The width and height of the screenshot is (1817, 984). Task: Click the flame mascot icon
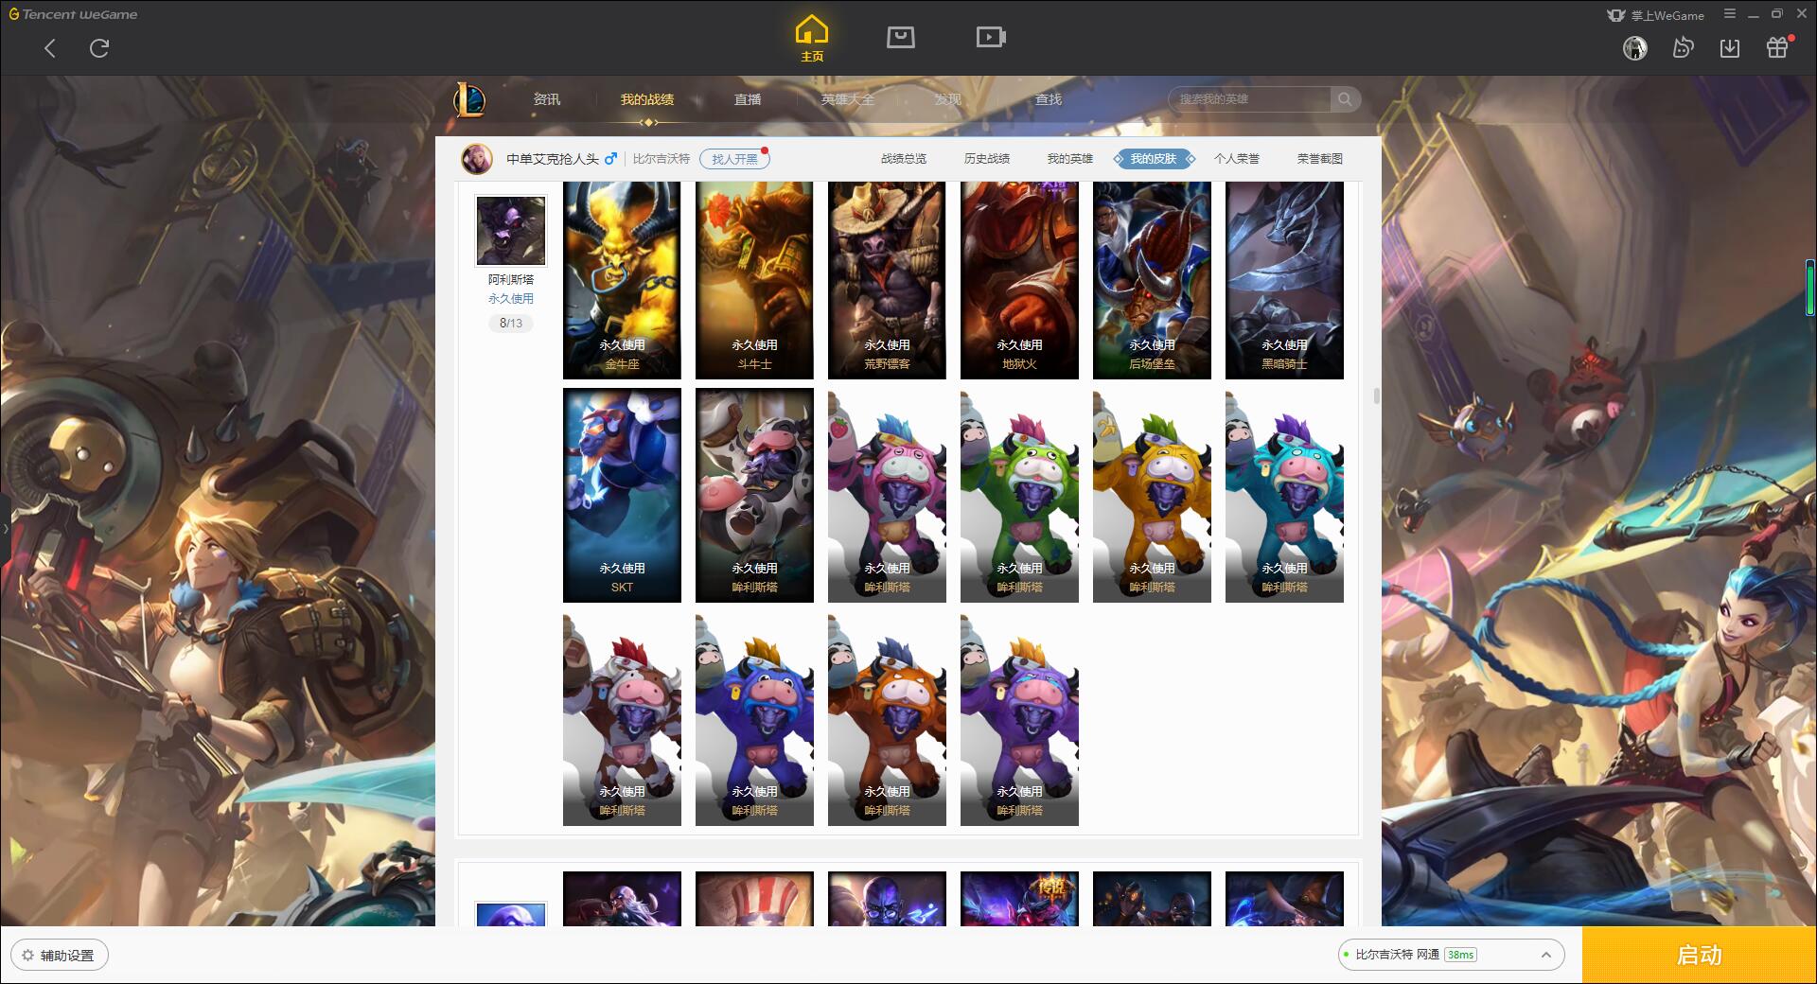[x=1683, y=48]
